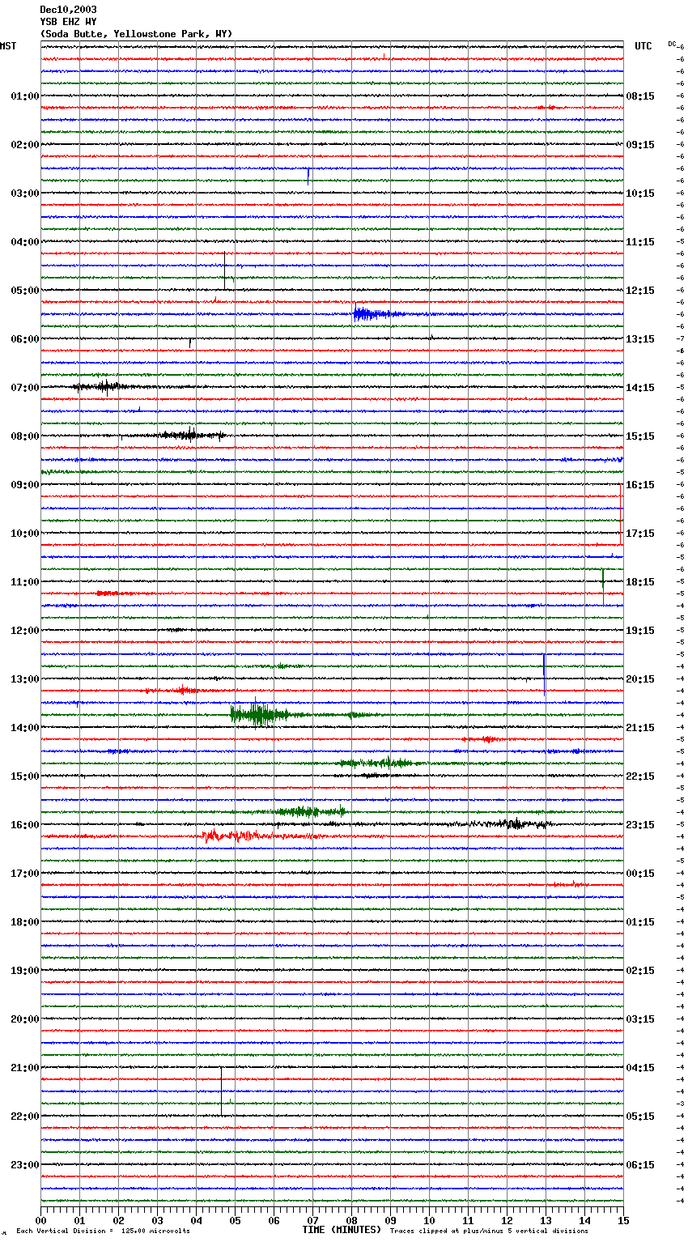This screenshot has width=688, height=1242.
Task: Click the 21:15 UTC time label
Action: point(640,728)
